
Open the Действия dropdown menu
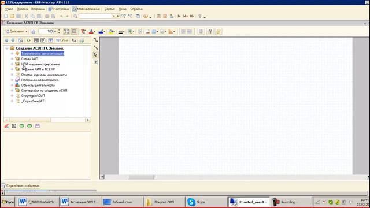pos(16,31)
